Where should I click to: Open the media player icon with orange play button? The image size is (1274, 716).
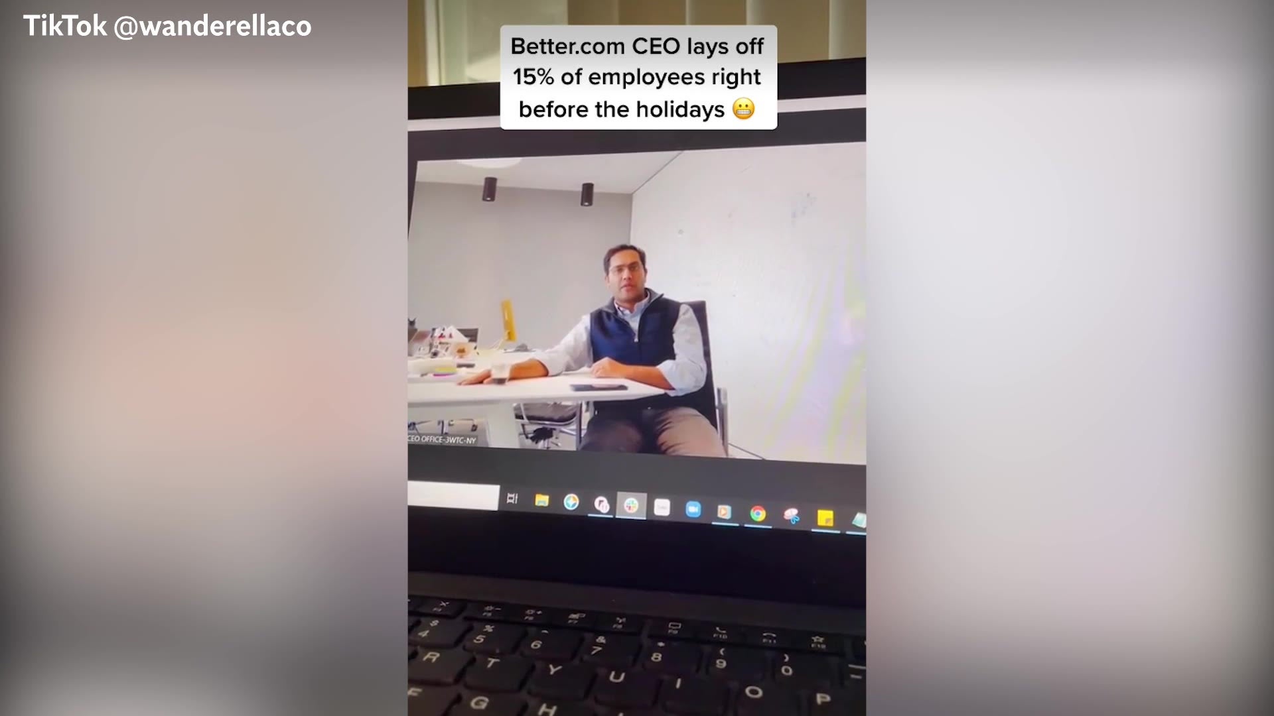[725, 511]
